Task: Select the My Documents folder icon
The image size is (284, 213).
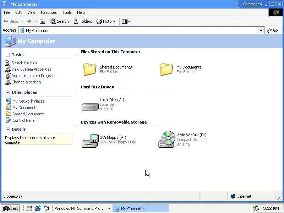Action: [x=166, y=69]
